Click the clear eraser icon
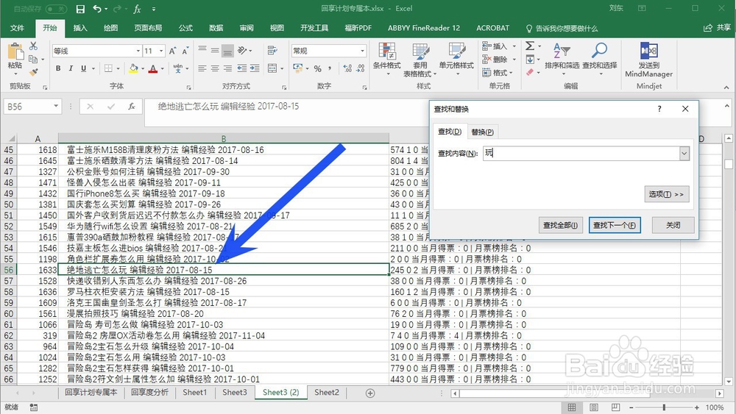 530,72
